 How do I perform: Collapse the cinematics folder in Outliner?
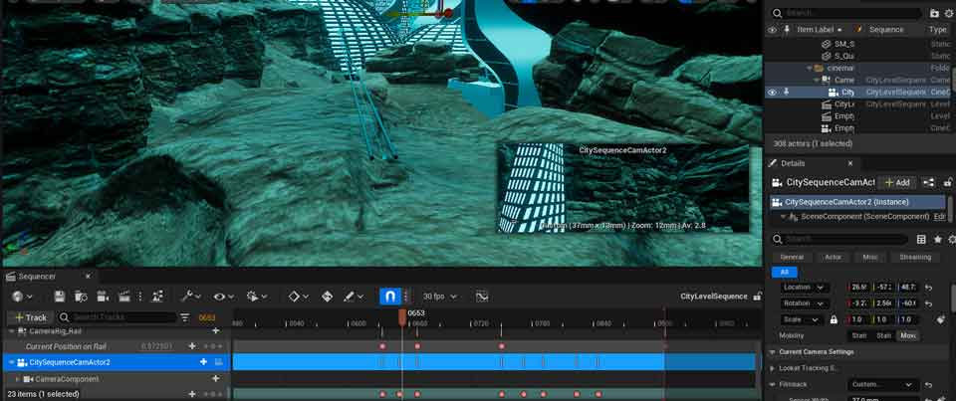click(809, 69)
